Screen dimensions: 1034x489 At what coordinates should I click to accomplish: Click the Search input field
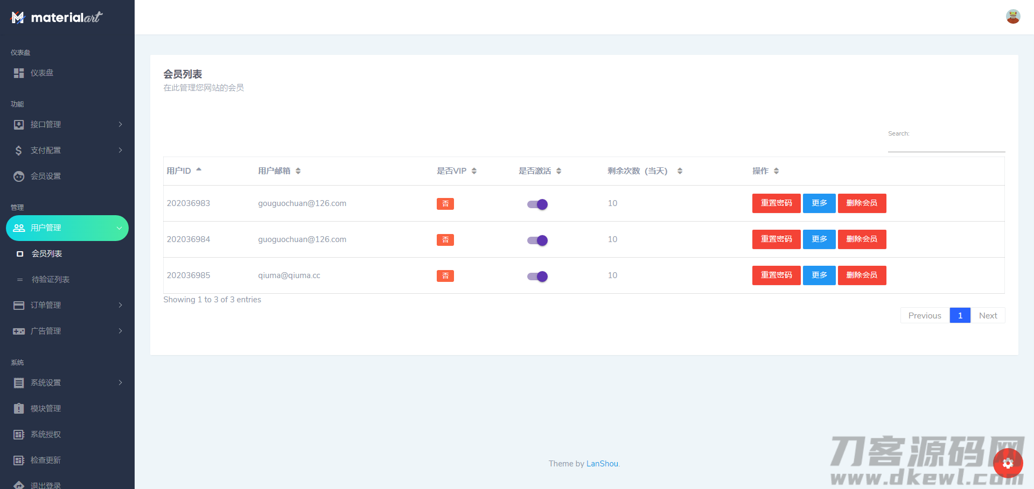(946, 145)
